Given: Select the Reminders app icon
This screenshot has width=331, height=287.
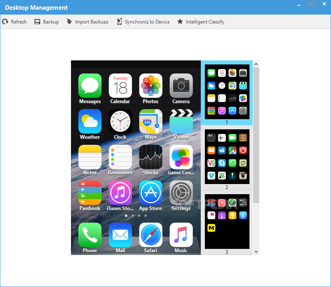Looking at the screenshot, I should pyautogui.click(x=120, y=157).
